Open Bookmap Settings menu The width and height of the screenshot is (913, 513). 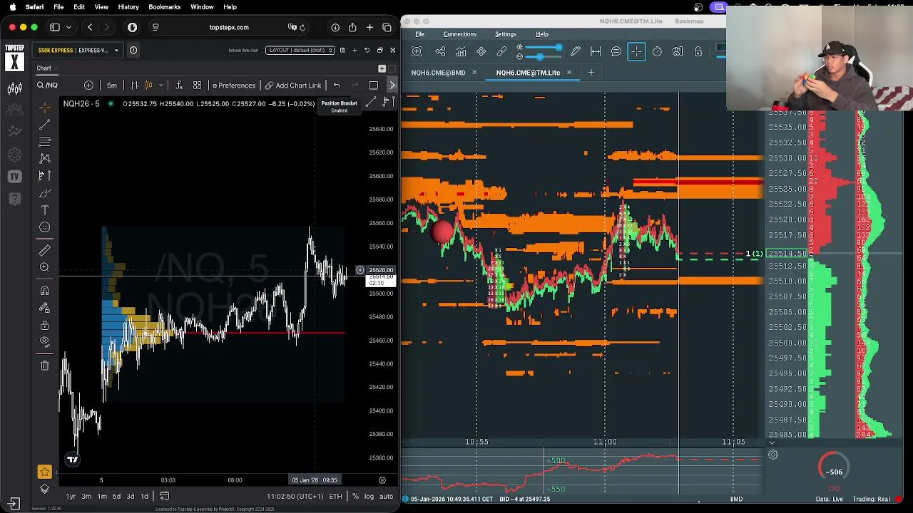[506, 34]
